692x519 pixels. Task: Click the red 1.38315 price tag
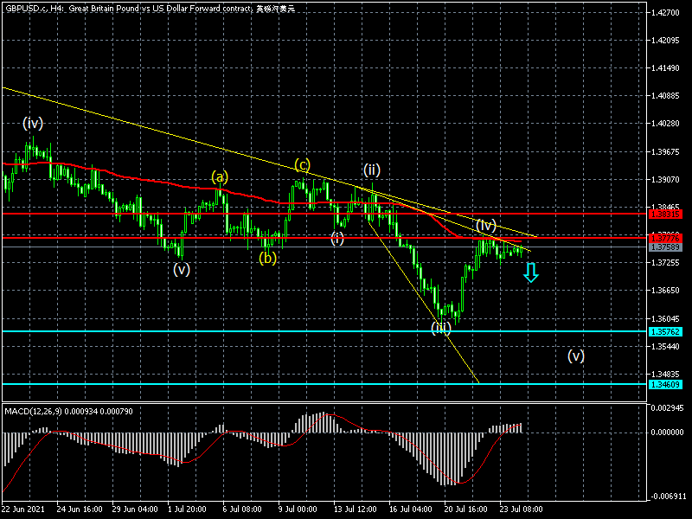[664, 213]
